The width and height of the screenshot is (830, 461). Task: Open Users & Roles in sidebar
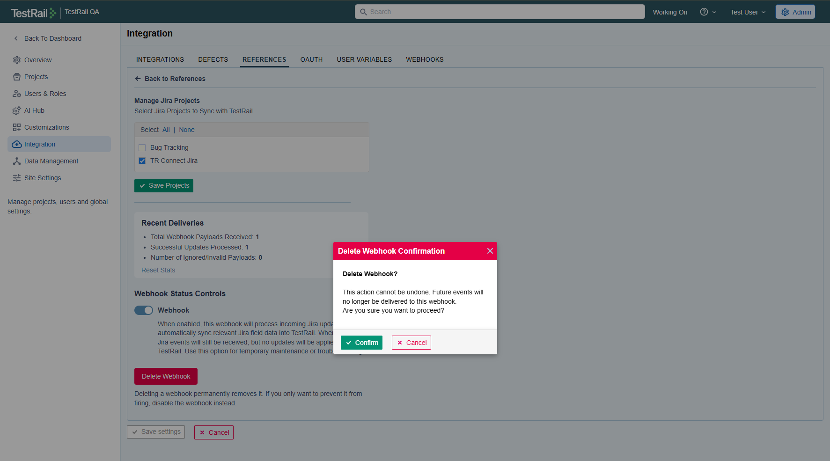(59, 94)
